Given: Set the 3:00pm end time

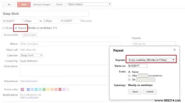Looking at the screenshot, I should 51,21.
